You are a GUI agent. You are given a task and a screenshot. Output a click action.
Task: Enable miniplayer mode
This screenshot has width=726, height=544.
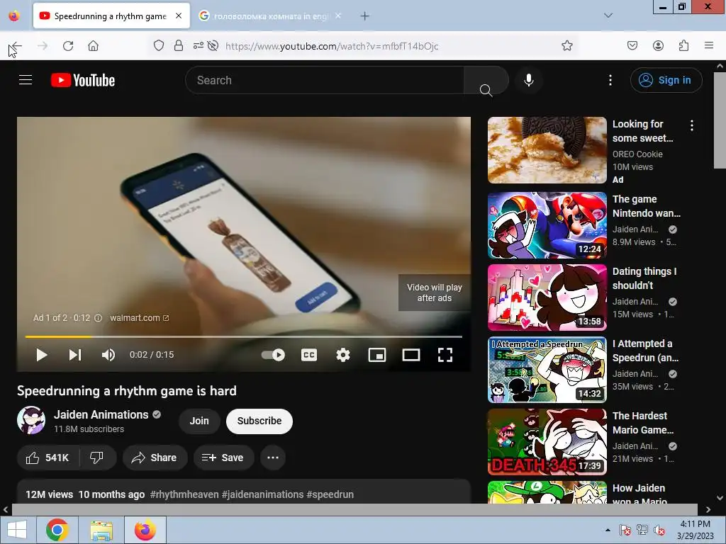377,355
